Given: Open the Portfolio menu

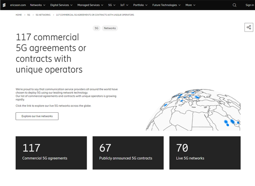Looking at the screenshot, I should [x=140, y=5].
